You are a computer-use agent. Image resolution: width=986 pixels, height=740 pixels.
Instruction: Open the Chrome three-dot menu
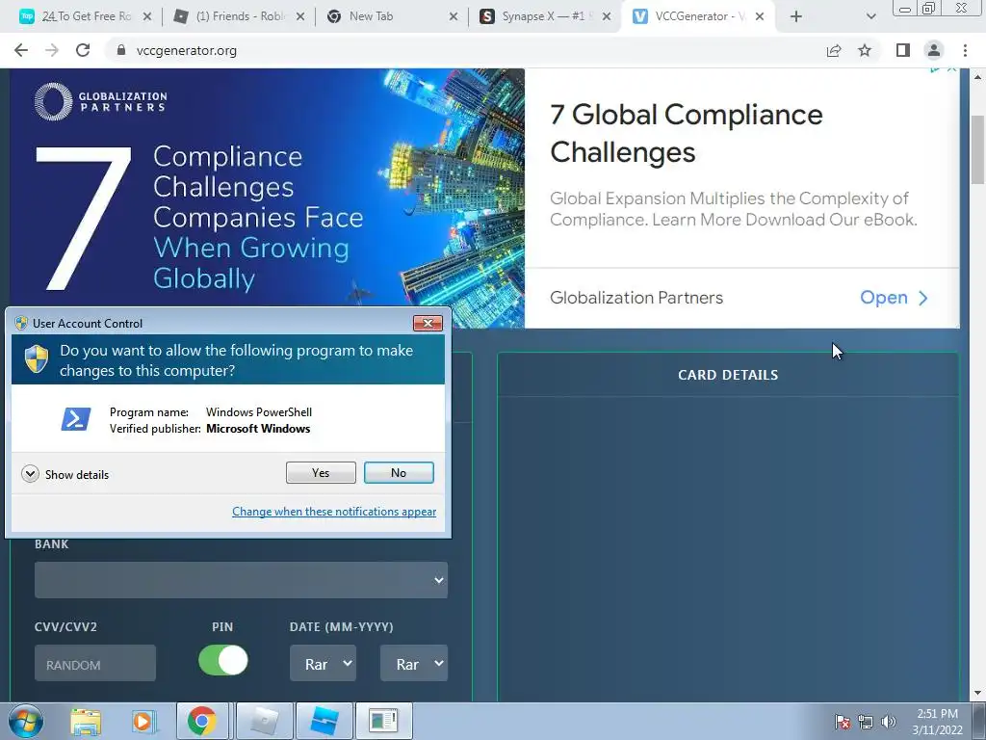[x=965, y=50]
